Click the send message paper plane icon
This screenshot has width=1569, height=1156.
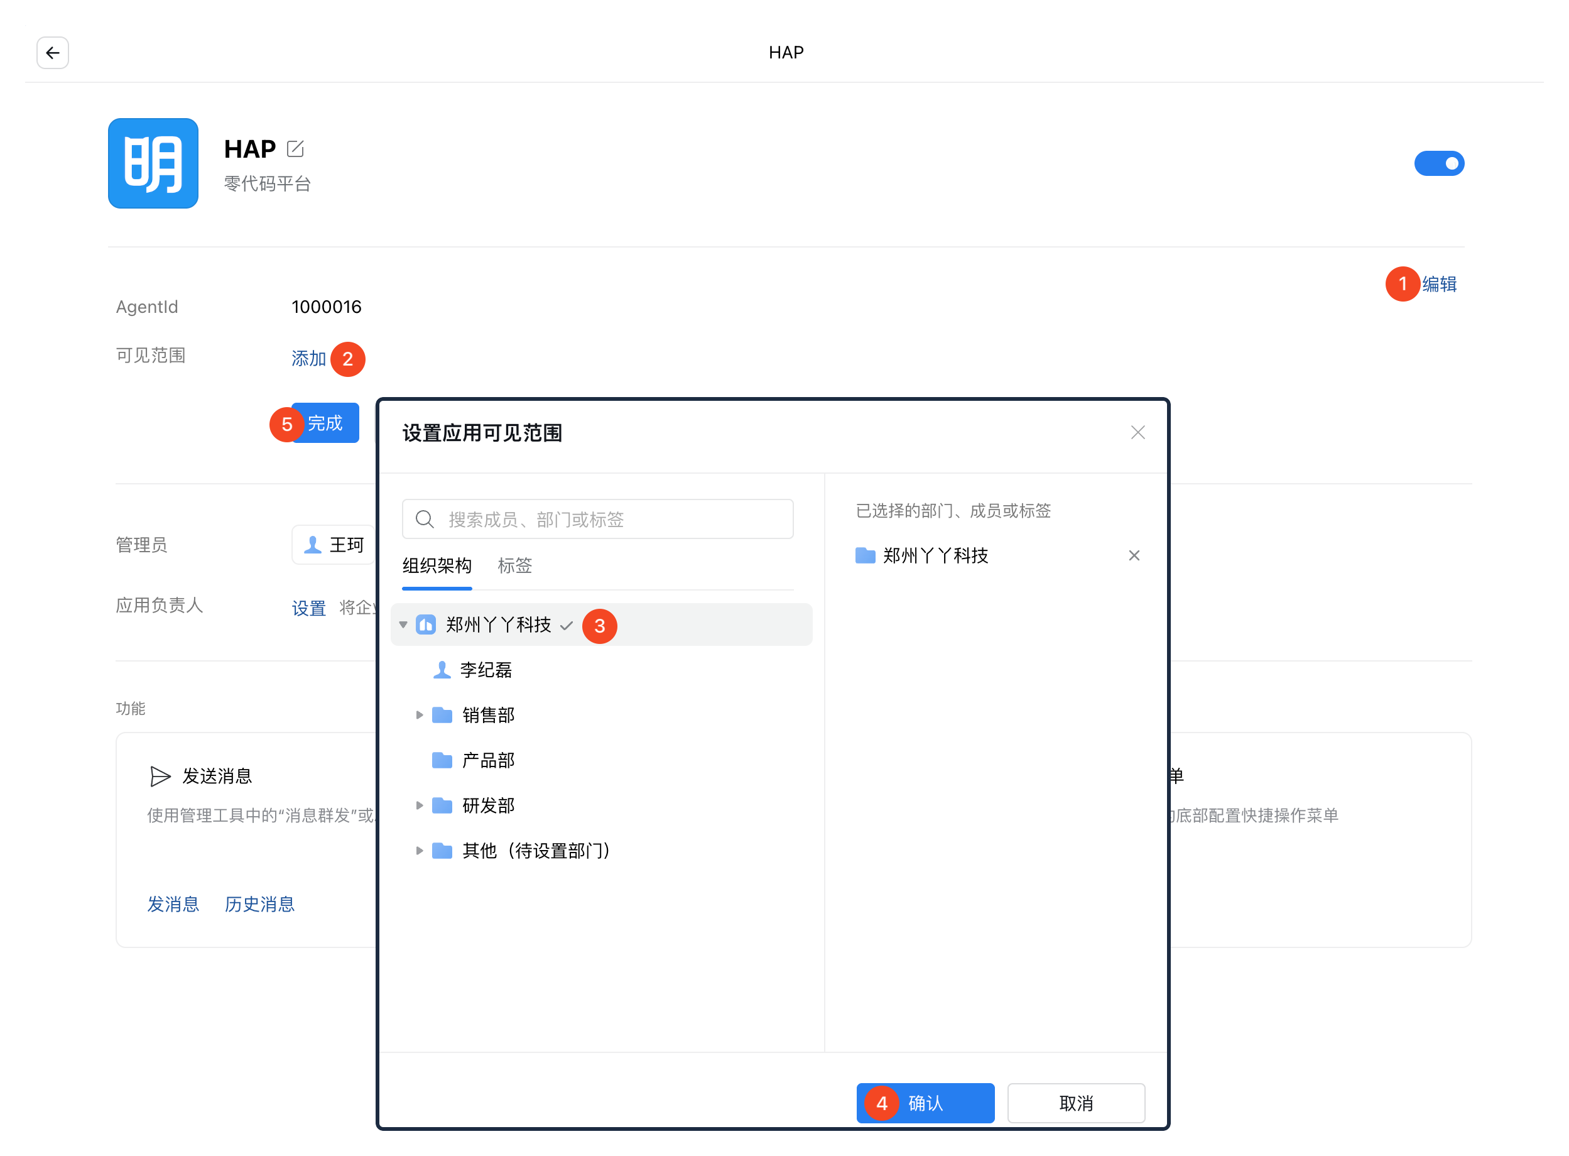(160, 775)
